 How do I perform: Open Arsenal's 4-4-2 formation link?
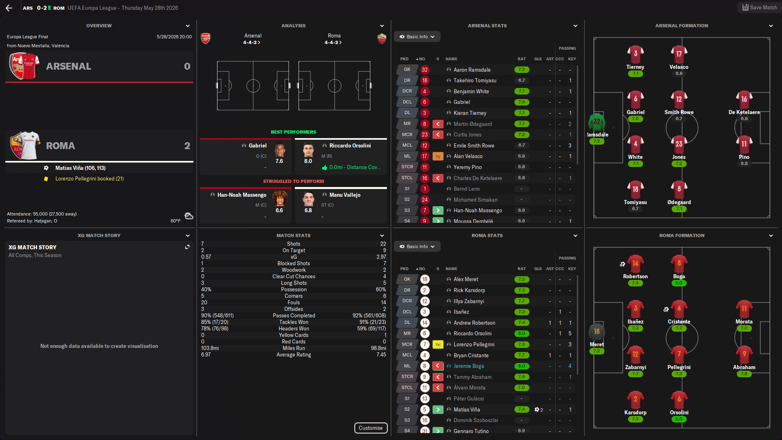point(252,42)
